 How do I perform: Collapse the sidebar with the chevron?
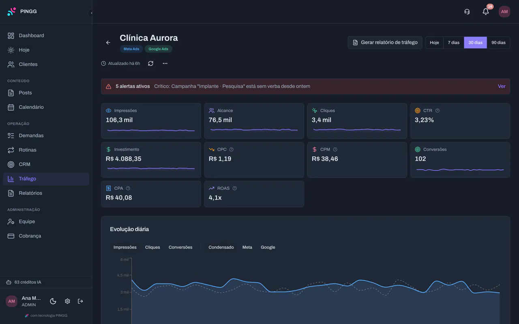(91, 13)
